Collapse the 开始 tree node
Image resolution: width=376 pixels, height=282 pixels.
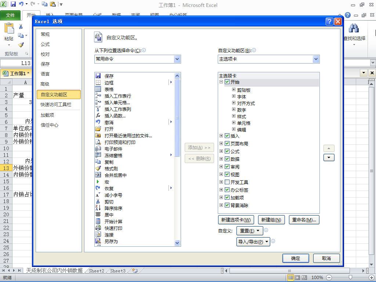(221, 82)
